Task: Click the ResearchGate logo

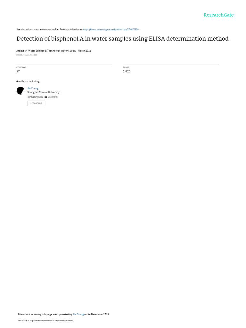Action: (x=218, y=15)
